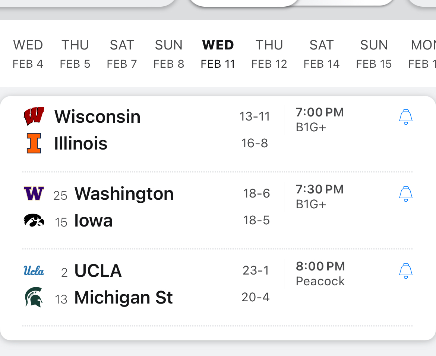Viewport: 436px width, 356px height.
Task: Switch to SUN FEB 8 date tab
Action: point(169,54)
